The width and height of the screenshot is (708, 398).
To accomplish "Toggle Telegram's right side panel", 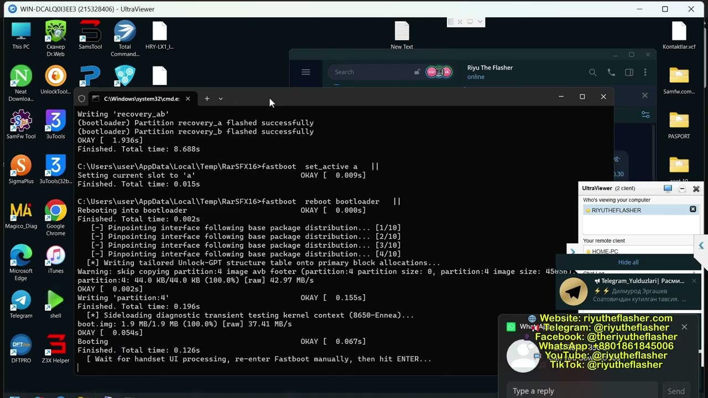I will pyautogui.click(x=629, y=72).
